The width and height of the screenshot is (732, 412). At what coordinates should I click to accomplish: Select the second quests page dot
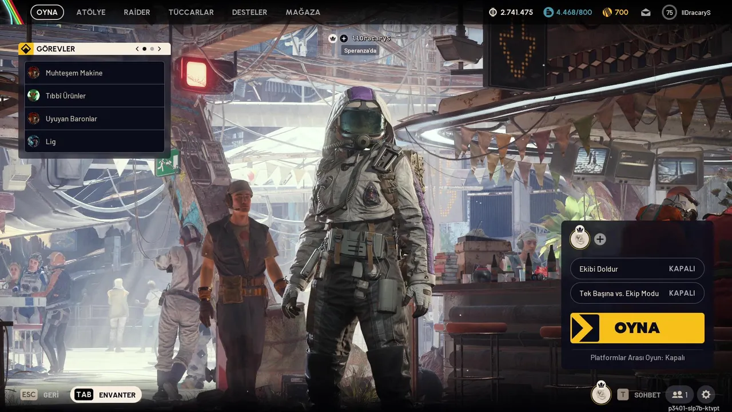point(152,49)
